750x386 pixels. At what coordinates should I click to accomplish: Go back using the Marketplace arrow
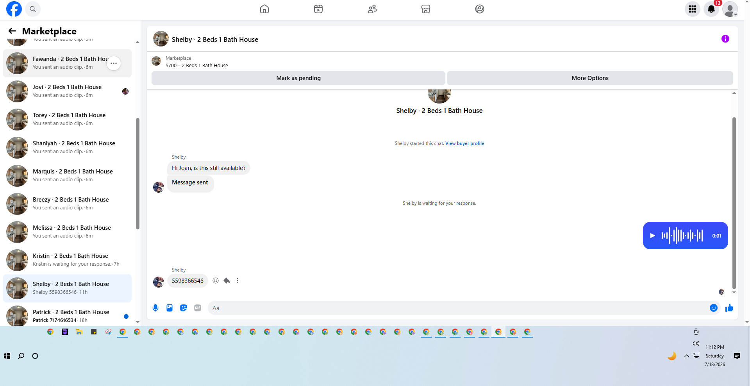click(x=12, y=31)
